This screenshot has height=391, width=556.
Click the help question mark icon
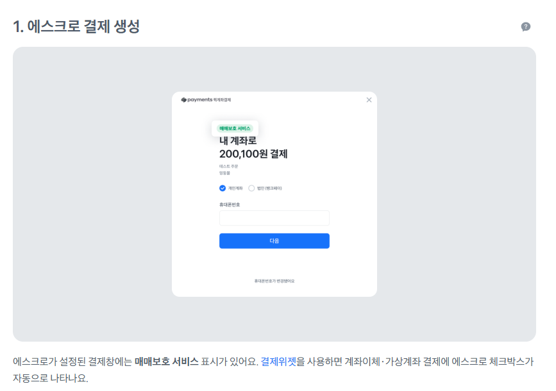click(526, 27)
